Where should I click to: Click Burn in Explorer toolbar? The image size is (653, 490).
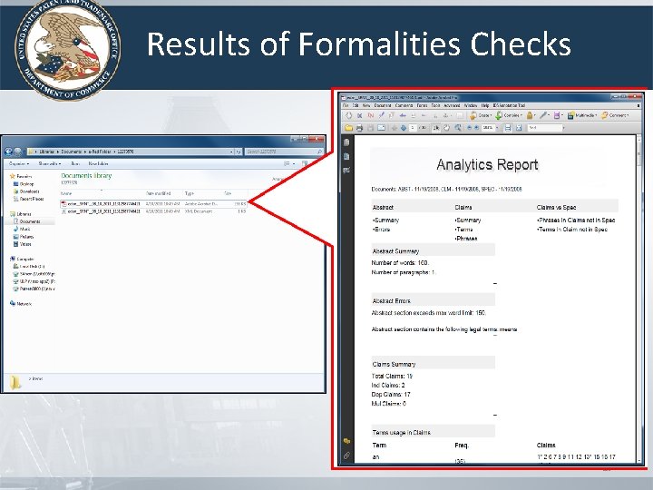click(75, 163)
